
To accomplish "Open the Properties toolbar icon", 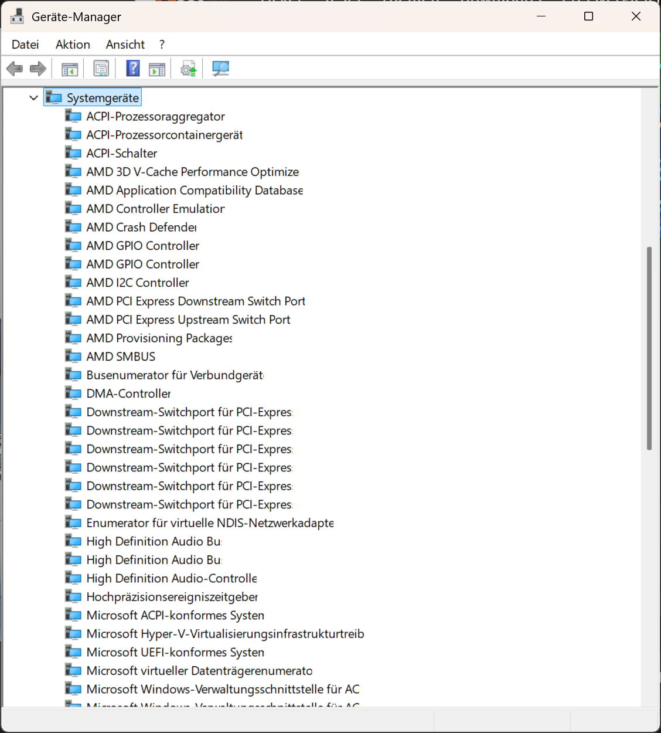I will [x=101, y=69].
